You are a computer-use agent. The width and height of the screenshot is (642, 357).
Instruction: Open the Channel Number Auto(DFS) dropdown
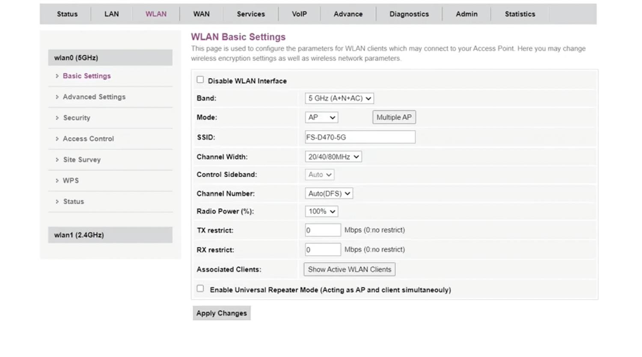(329, 193)
